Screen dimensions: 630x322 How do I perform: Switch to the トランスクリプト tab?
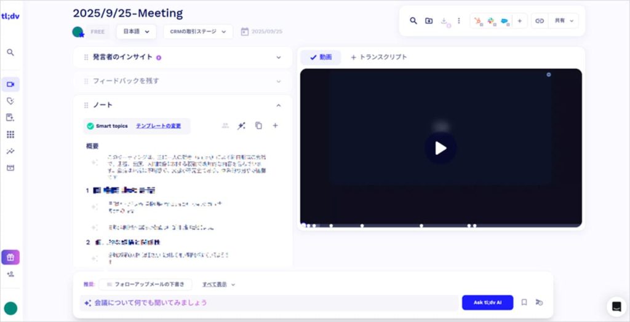378,57
